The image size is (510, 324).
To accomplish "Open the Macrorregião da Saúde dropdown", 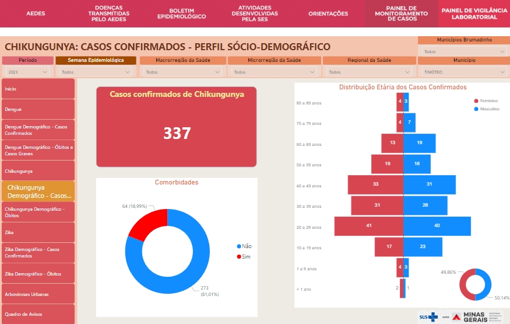I will 182,72.
